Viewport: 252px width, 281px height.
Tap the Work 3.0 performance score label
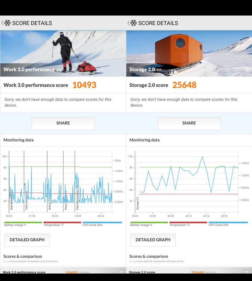36,85
